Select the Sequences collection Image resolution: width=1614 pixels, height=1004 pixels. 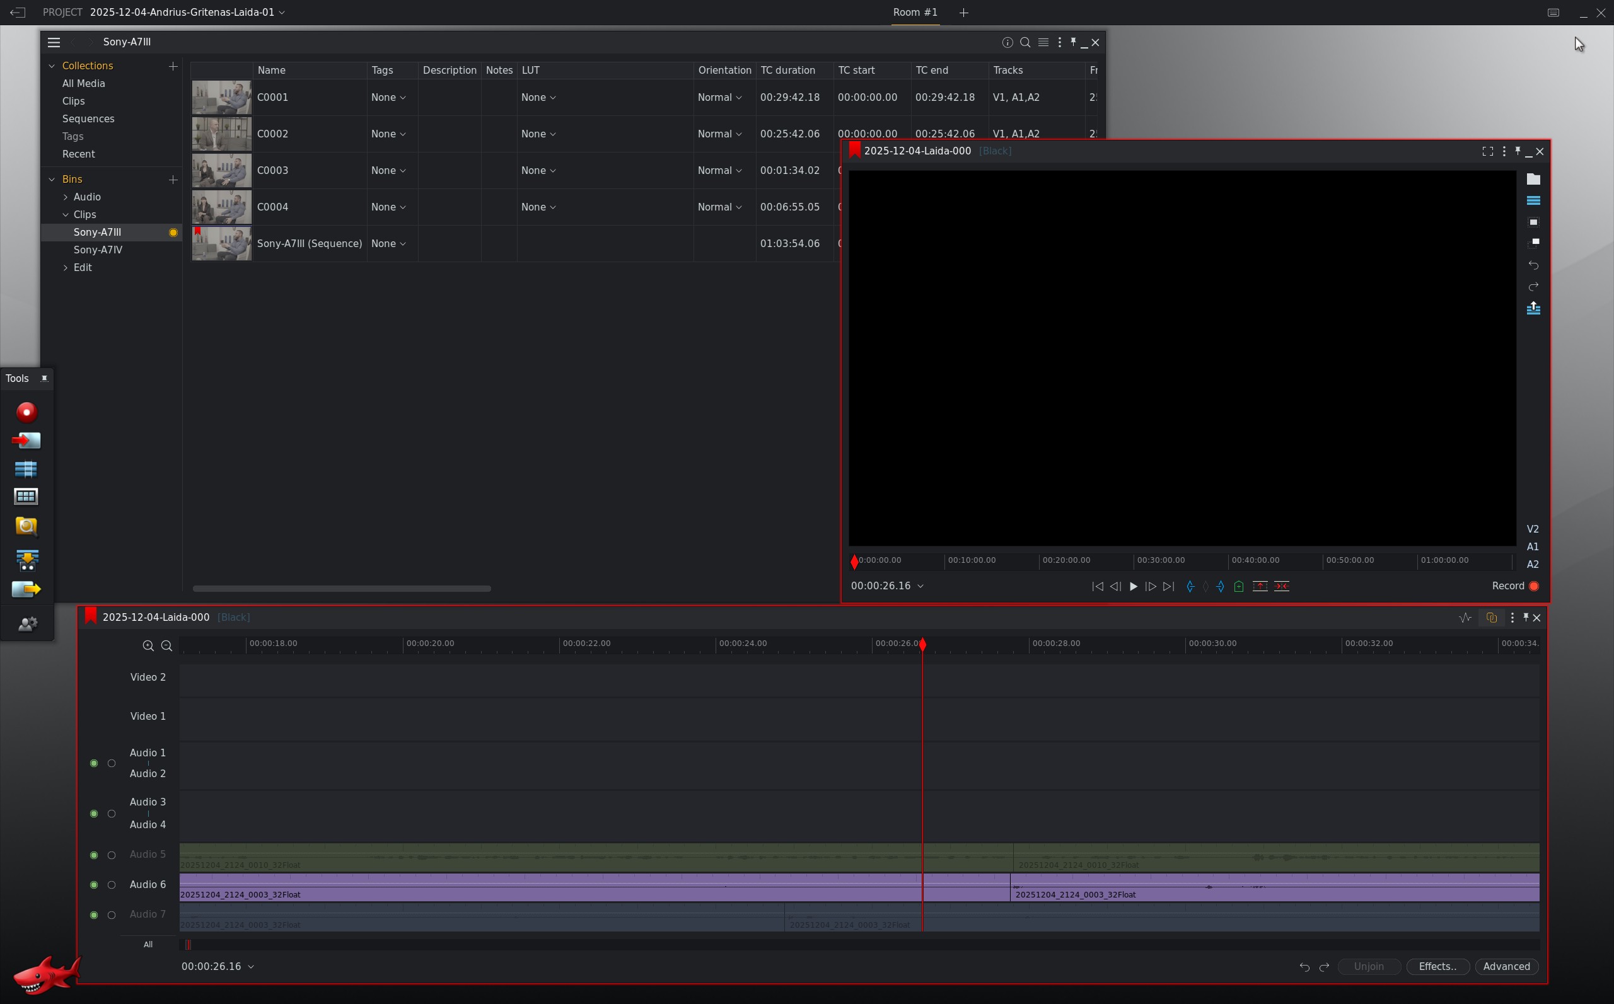tap(88, 119)
